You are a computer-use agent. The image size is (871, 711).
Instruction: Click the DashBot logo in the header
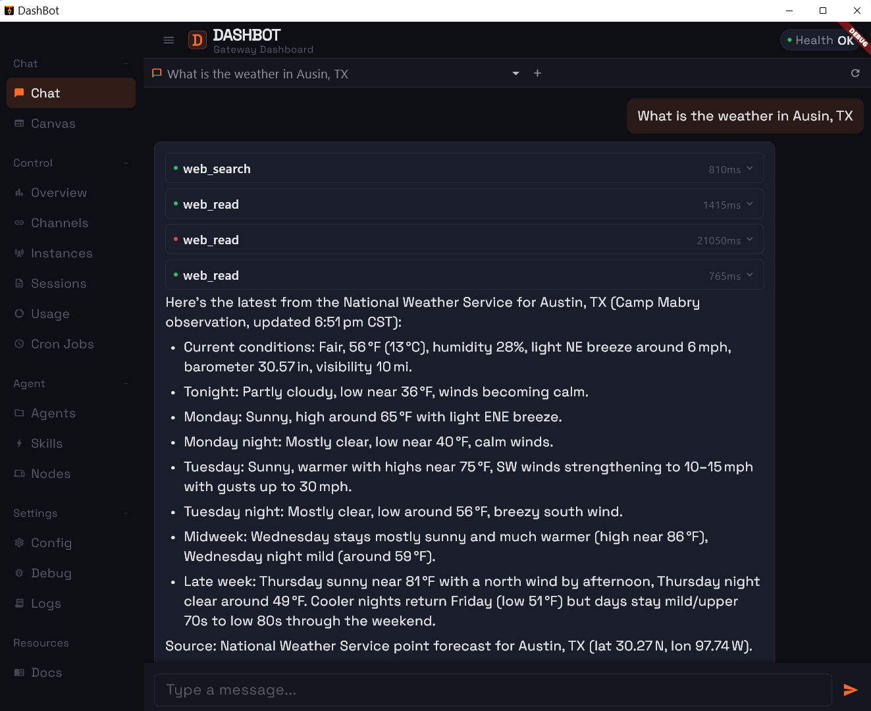tap(197, 39)
